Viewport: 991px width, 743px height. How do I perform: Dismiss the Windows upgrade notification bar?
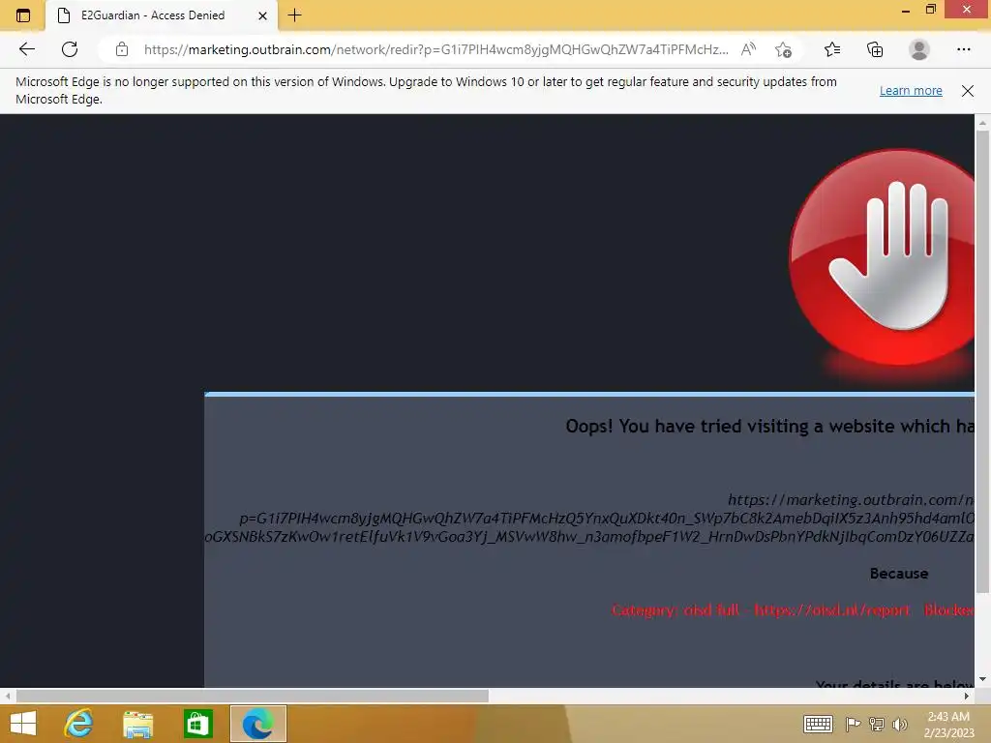[968, 91]
